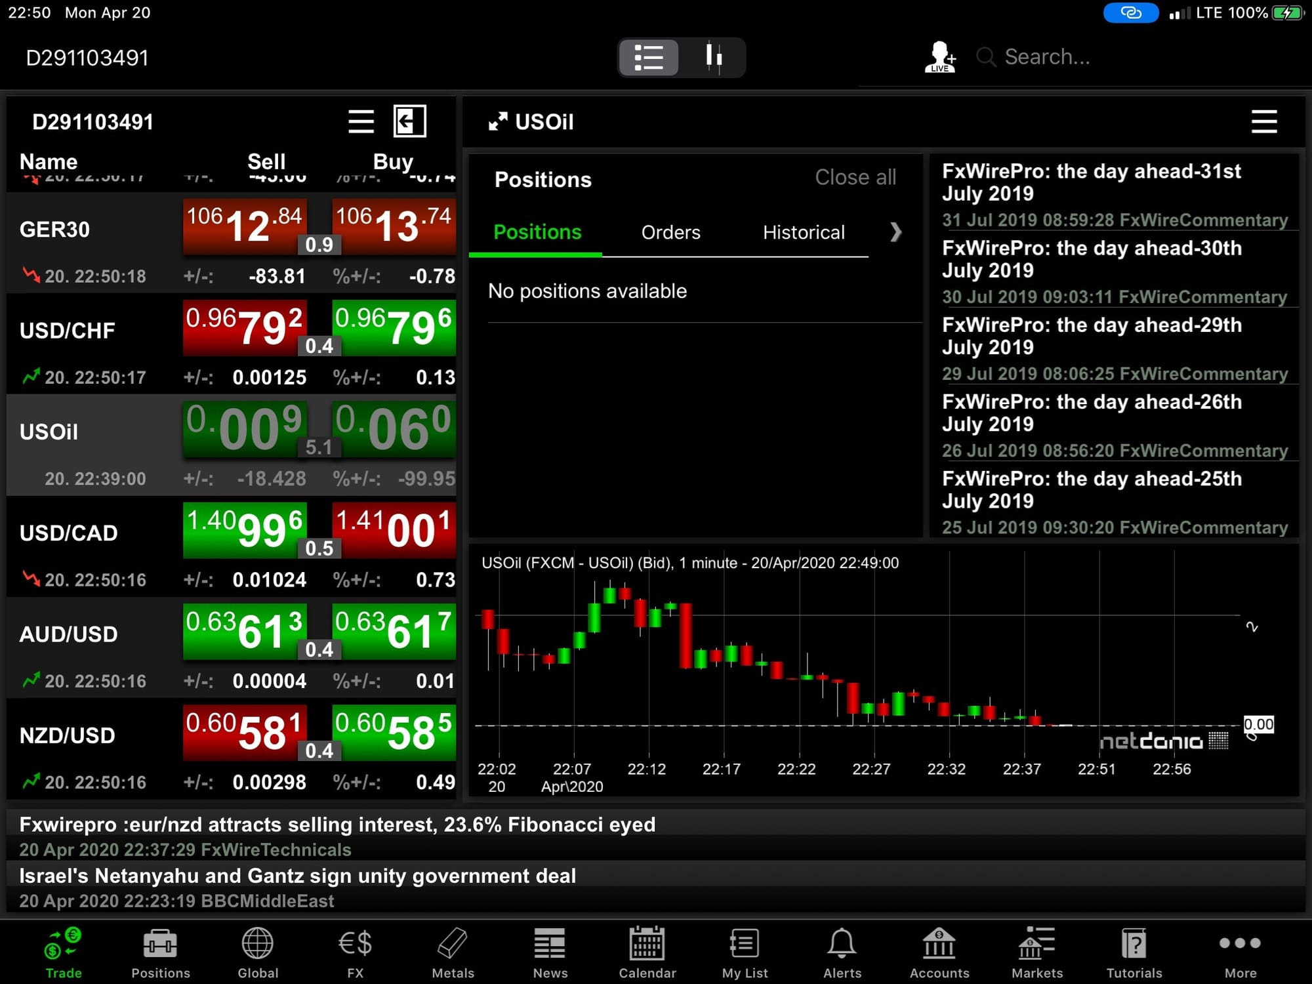Switch to list view toggle
Viewport: 1312px width, 984px height.
pos(649,57)
